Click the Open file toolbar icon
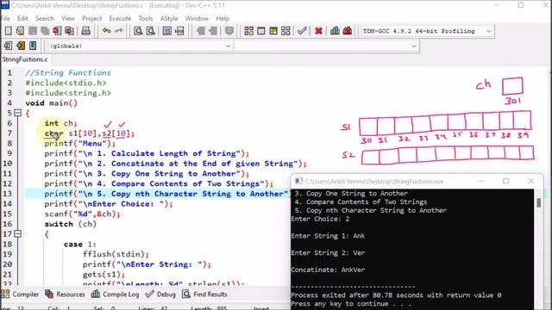This screenshot has height=310, width=552. 21,31
